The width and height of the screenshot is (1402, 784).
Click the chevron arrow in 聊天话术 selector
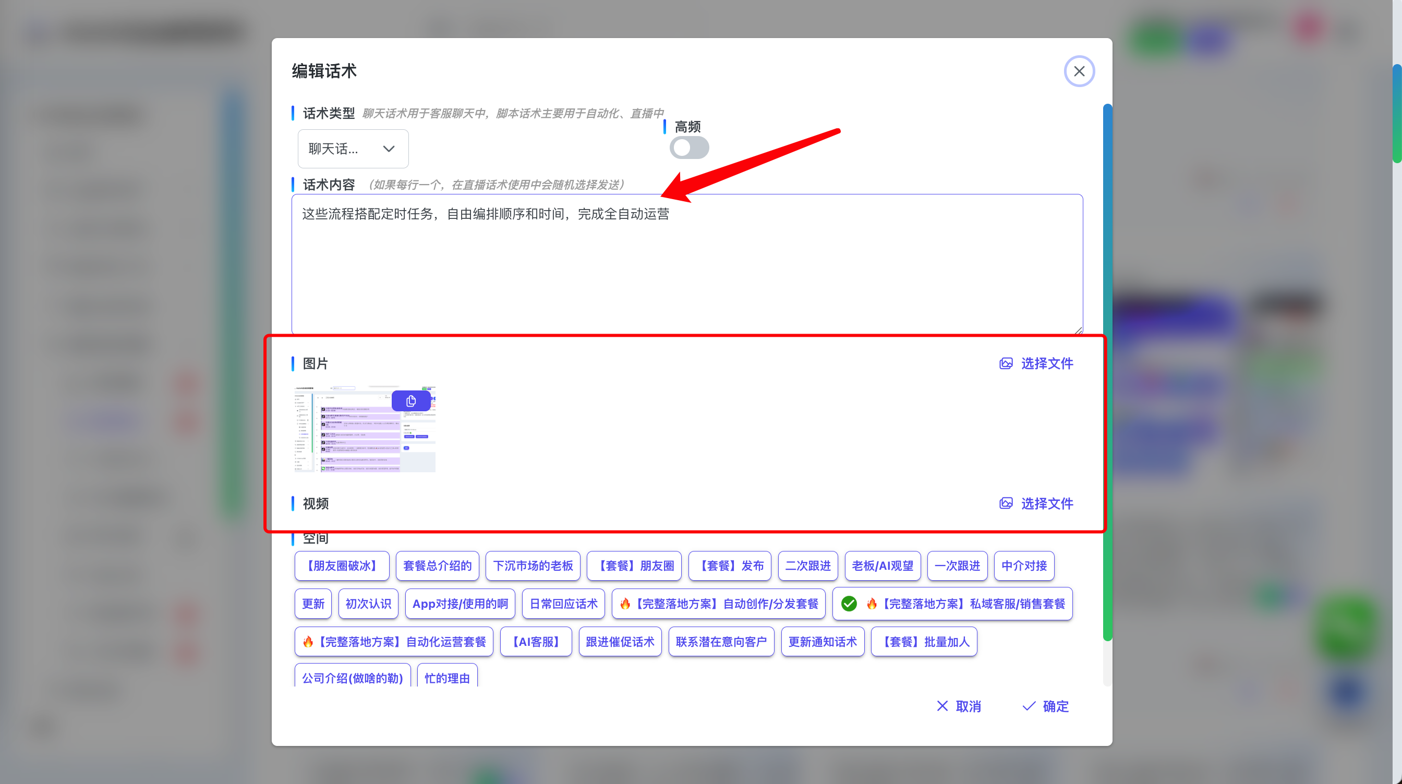click(x=389, y=149)
